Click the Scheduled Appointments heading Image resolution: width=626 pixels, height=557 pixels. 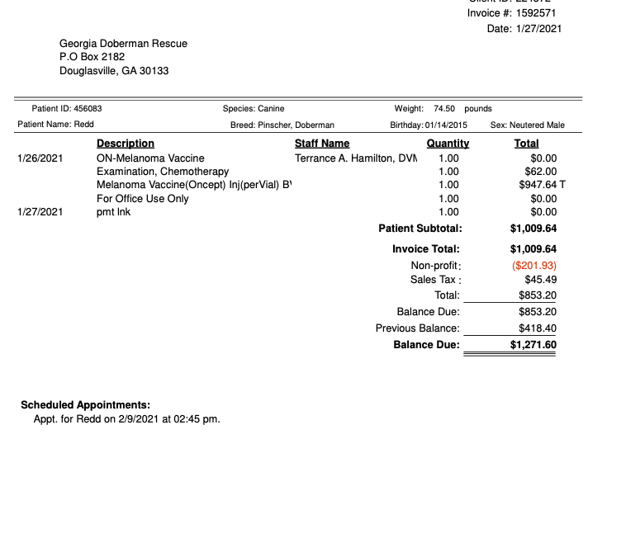click(x=85, y=405)
